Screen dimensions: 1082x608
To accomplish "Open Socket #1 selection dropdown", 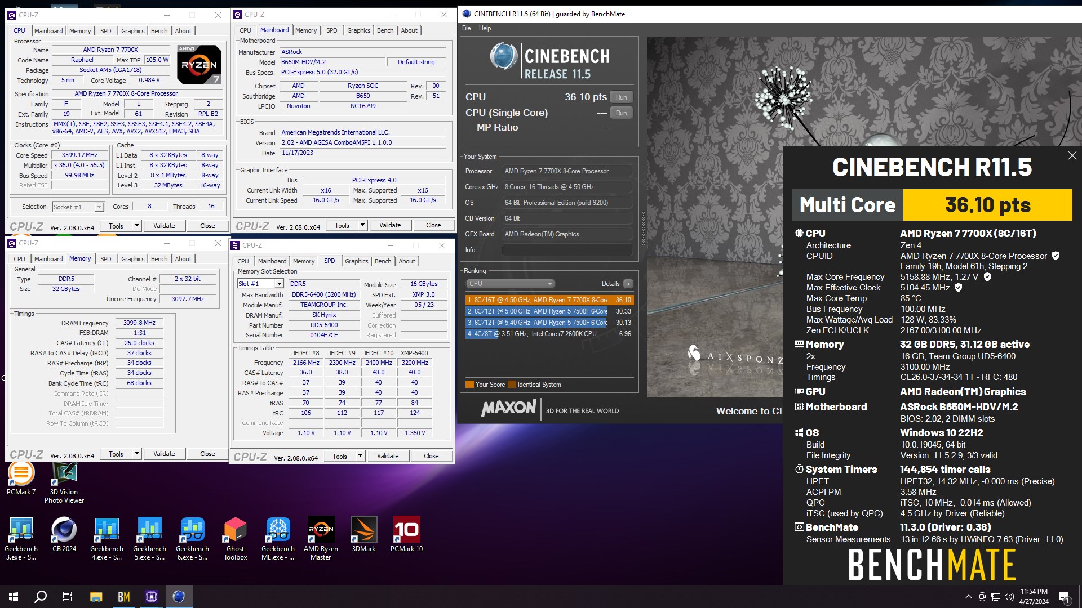I will [78, 207].
